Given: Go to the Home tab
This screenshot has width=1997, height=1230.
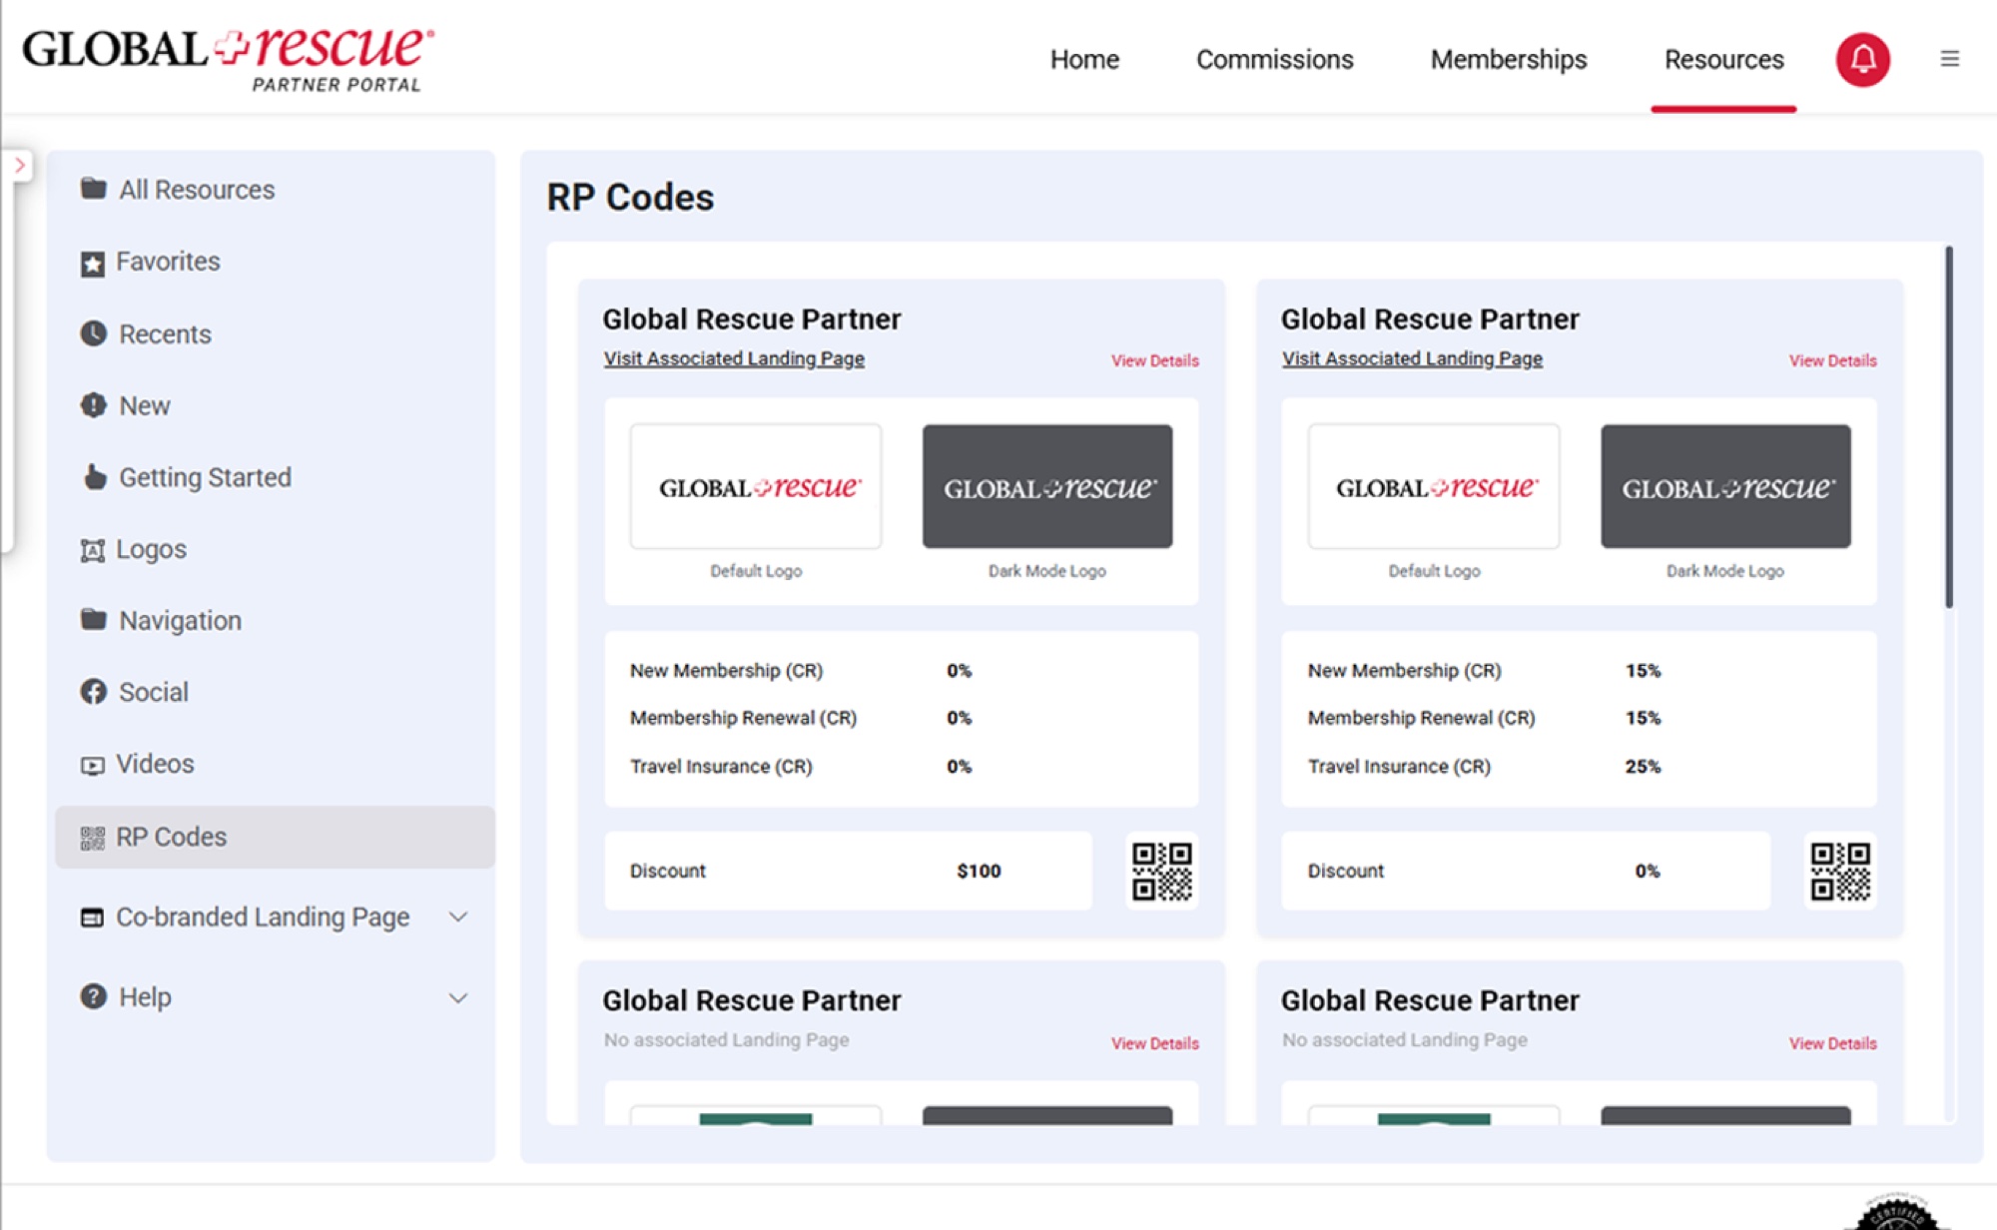Looking at the screenshot, I should tap(1084, 60).
